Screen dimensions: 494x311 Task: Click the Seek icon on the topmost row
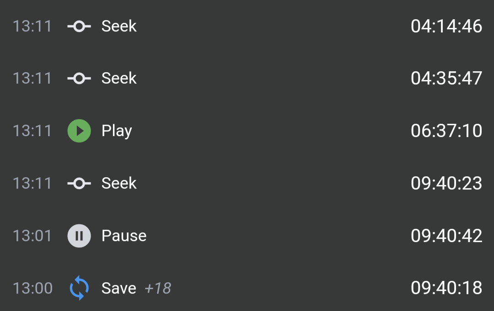coord(79,26)
